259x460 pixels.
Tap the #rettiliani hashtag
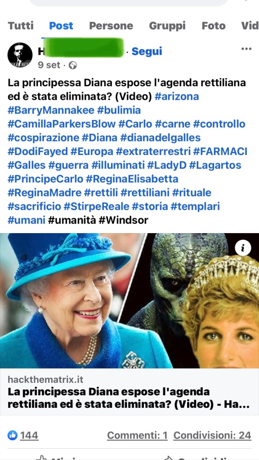tap(145, 193)
